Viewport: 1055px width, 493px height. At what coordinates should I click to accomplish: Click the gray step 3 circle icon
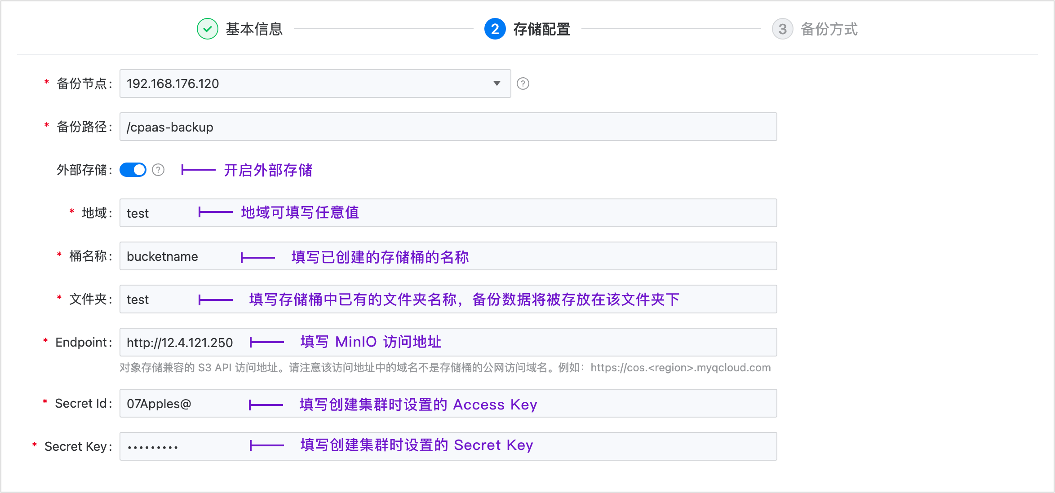coord(782,29)
